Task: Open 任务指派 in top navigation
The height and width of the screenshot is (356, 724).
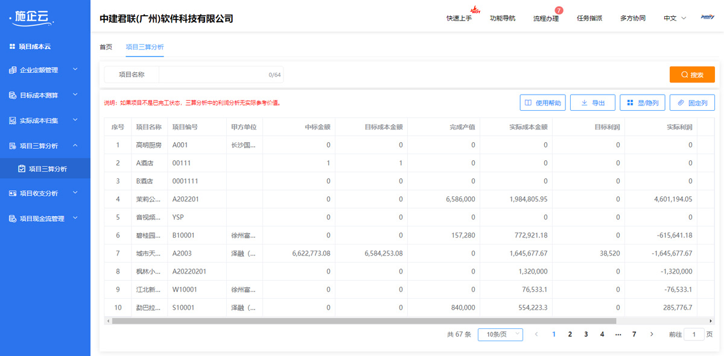Action: 589,18
